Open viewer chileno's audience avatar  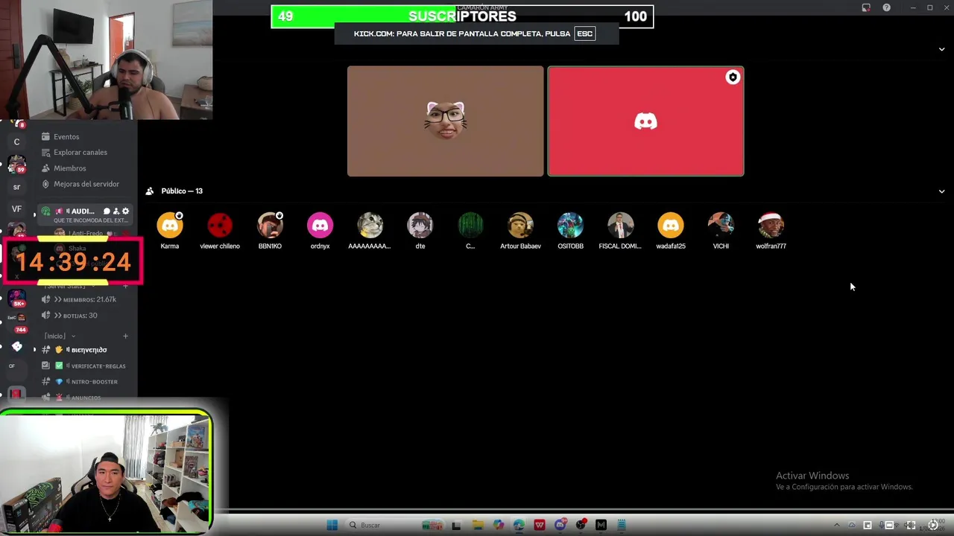pos(220,225)
